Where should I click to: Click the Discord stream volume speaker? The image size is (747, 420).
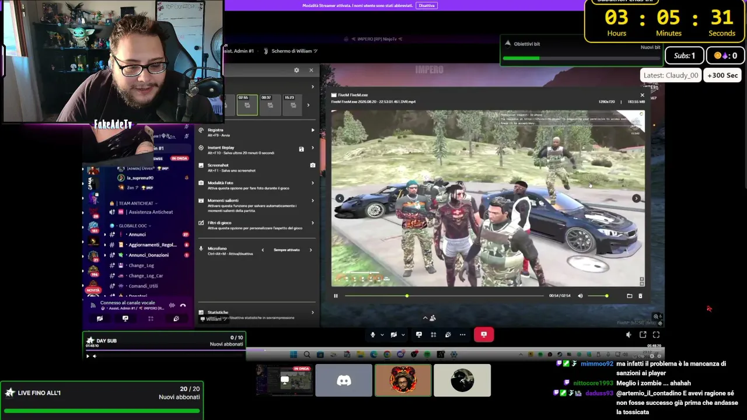coord(629,335)
